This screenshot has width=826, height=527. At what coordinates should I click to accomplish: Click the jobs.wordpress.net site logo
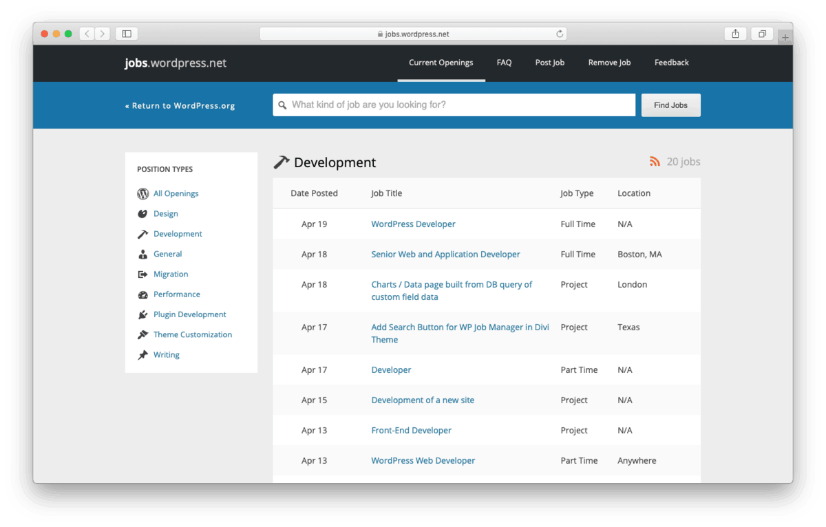tap(176, 63)
